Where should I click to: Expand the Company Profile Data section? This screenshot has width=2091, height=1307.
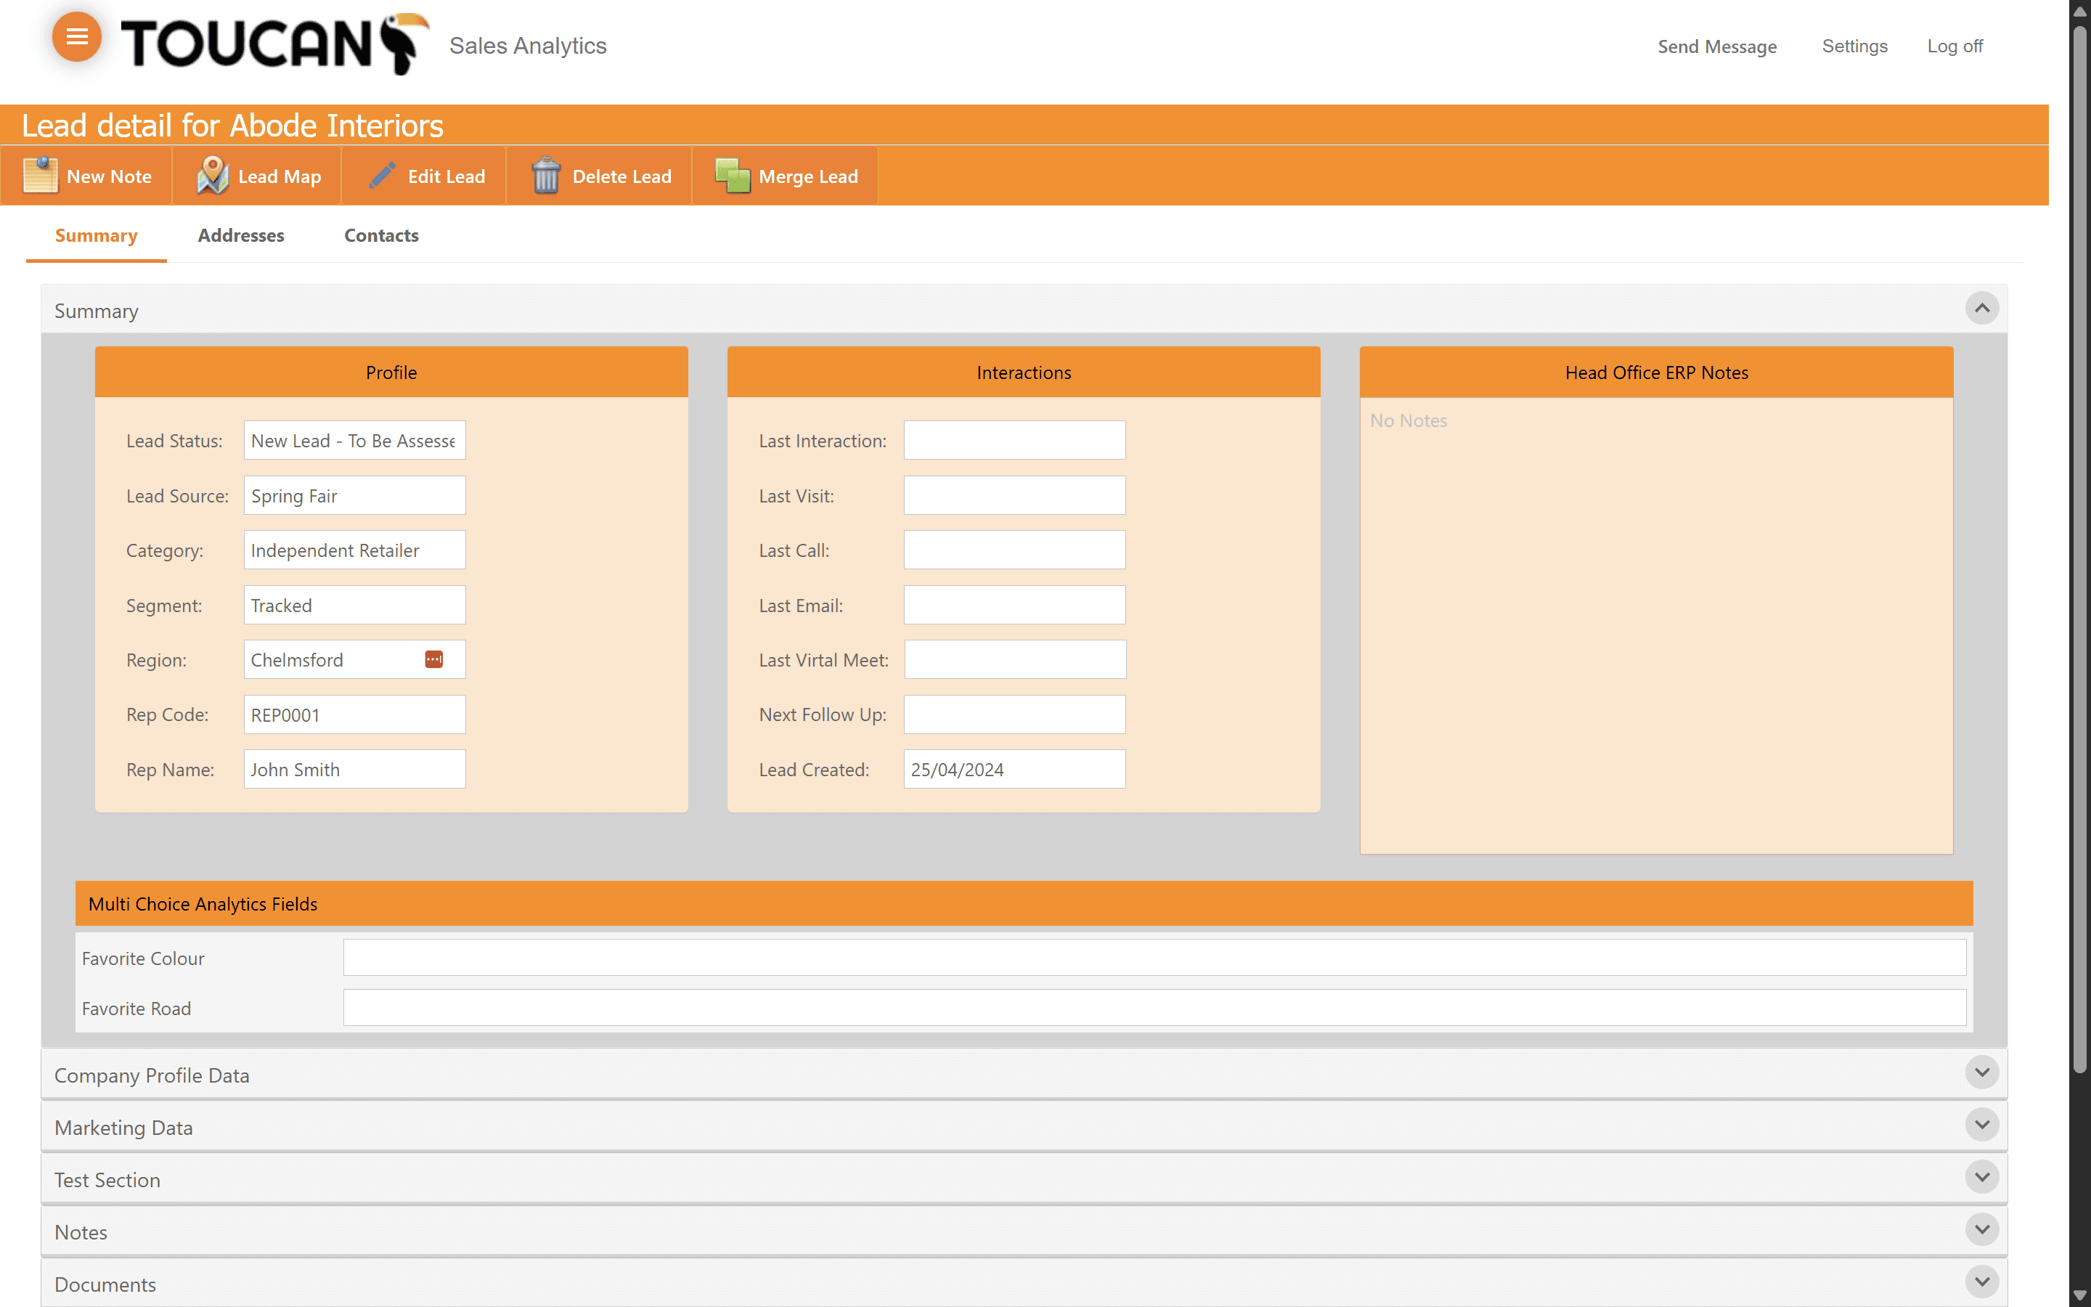click(1982, 1072)
